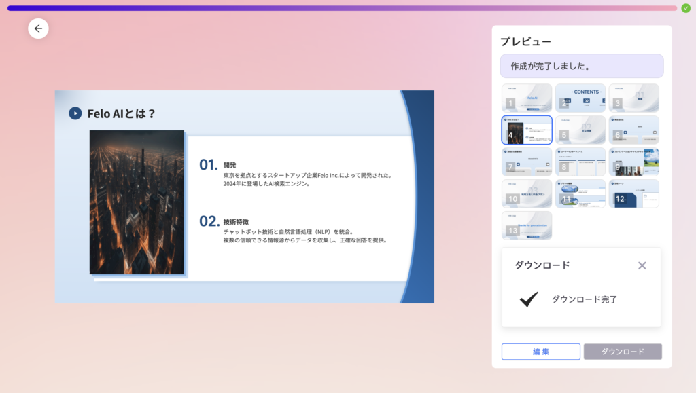Select slide thumbnail 9
696x393 pixels.
click(634, 162)
